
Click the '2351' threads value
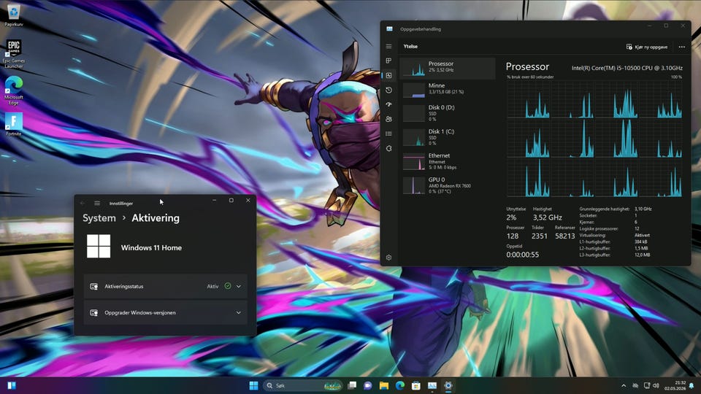click(539, 236)
